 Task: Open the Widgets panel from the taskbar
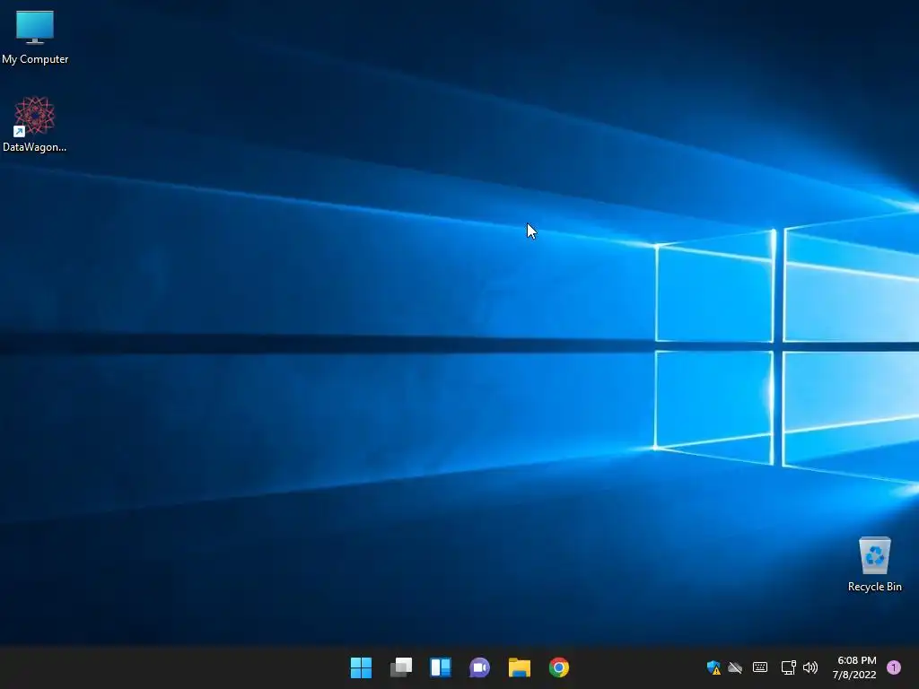[440, 667]
